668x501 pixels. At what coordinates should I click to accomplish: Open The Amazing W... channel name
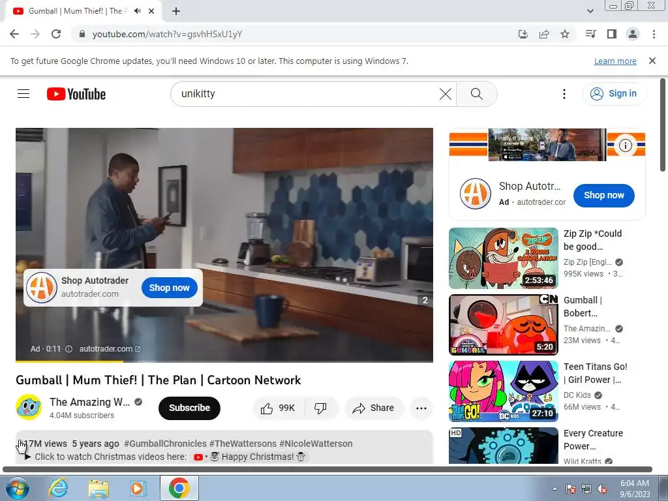pyautogui.click(x=90, y=402)
